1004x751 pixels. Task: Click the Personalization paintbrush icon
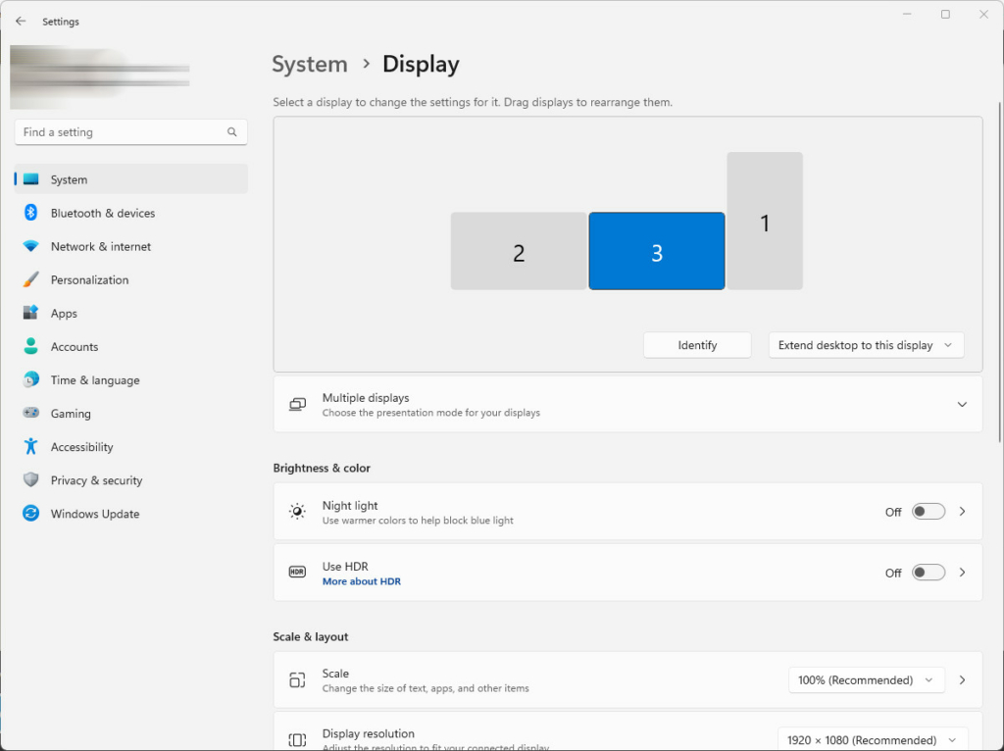click(30, 279)
